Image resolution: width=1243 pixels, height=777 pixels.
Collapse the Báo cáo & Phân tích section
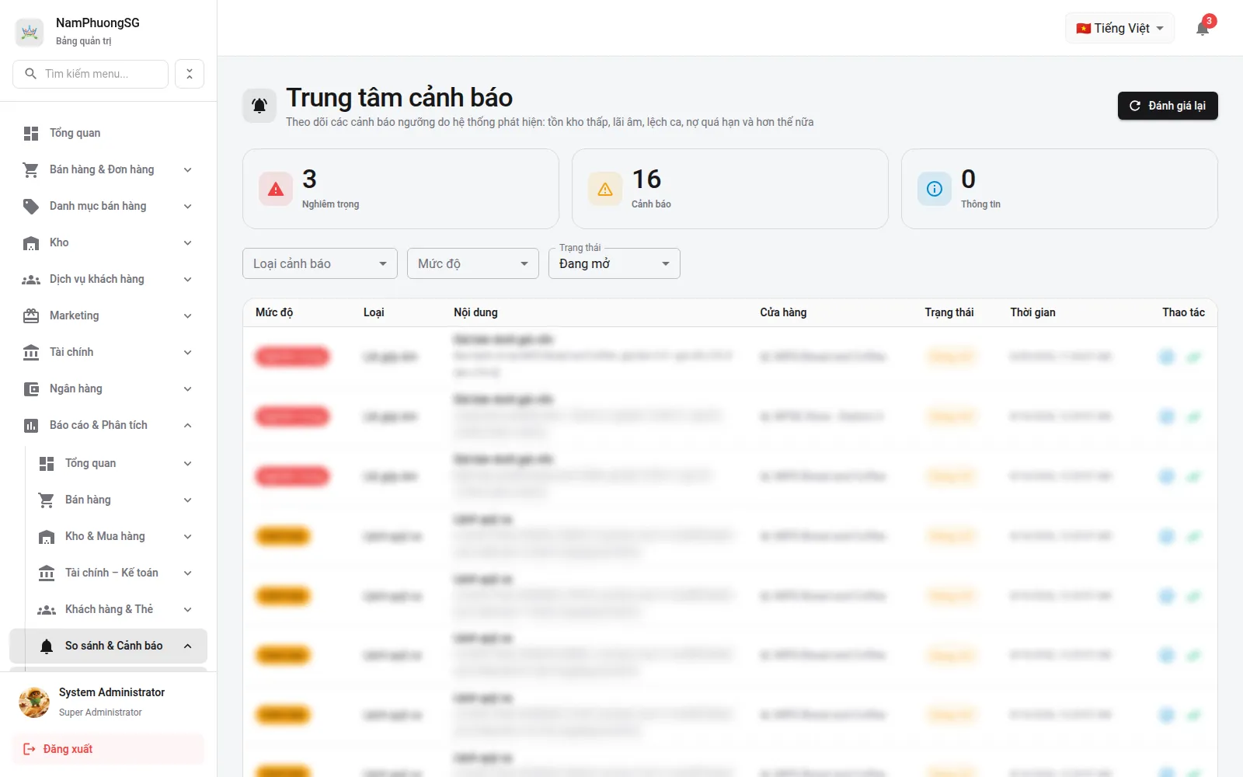188,426
